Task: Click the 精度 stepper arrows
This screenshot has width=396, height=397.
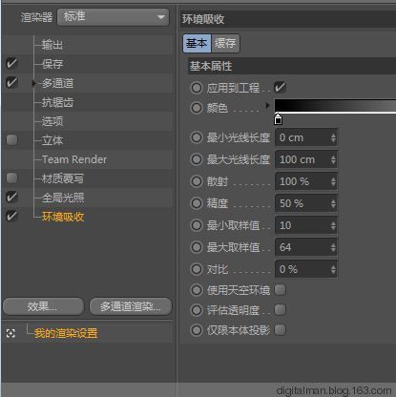Action: coord(333,203)
